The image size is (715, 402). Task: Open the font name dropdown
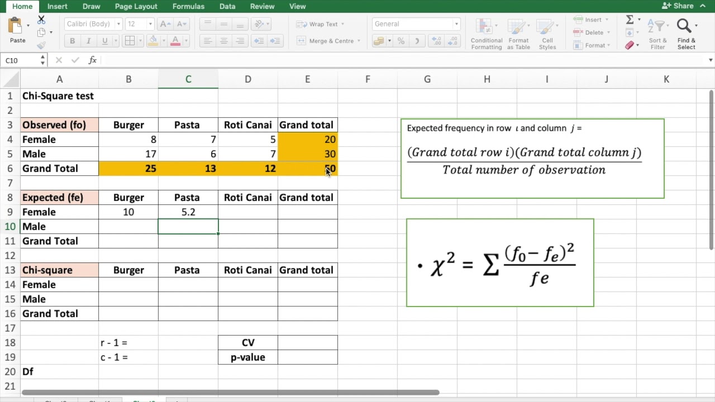click(x=118, y=24)
